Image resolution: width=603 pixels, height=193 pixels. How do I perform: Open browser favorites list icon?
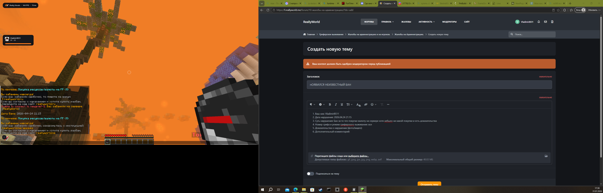click(x=571, y=10)
